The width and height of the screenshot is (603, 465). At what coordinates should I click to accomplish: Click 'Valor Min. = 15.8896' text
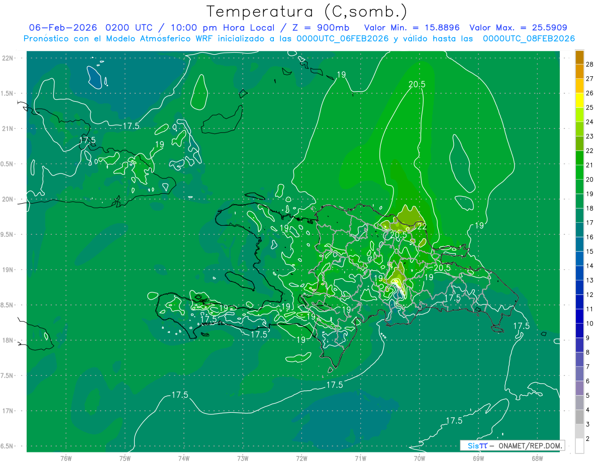point(412,28)
